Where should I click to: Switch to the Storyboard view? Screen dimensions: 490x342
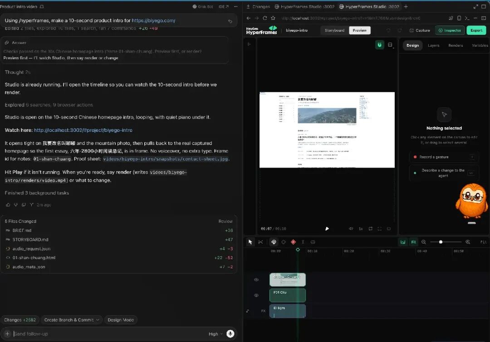point(334,30)
